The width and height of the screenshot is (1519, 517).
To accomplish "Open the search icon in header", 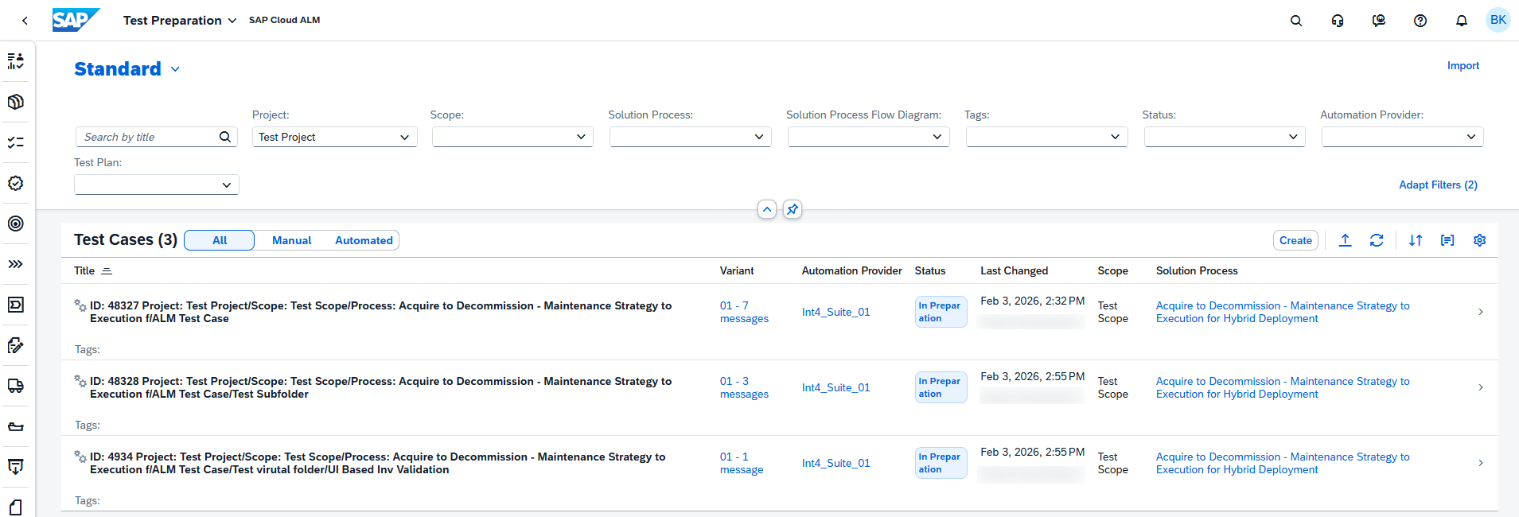I will 1296,21.
